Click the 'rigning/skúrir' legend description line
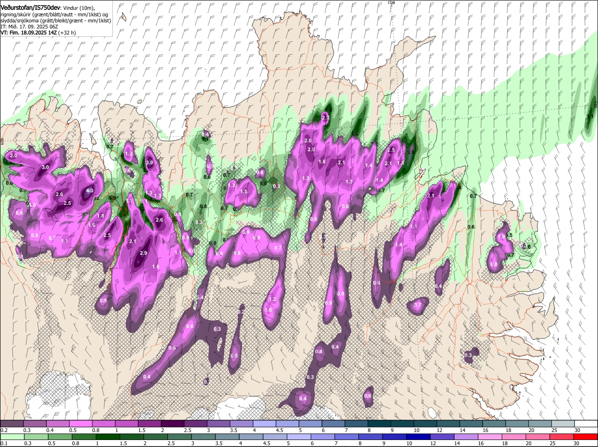Screen dimensions: 598x447 pyautogui.click(x=54, y=14)
